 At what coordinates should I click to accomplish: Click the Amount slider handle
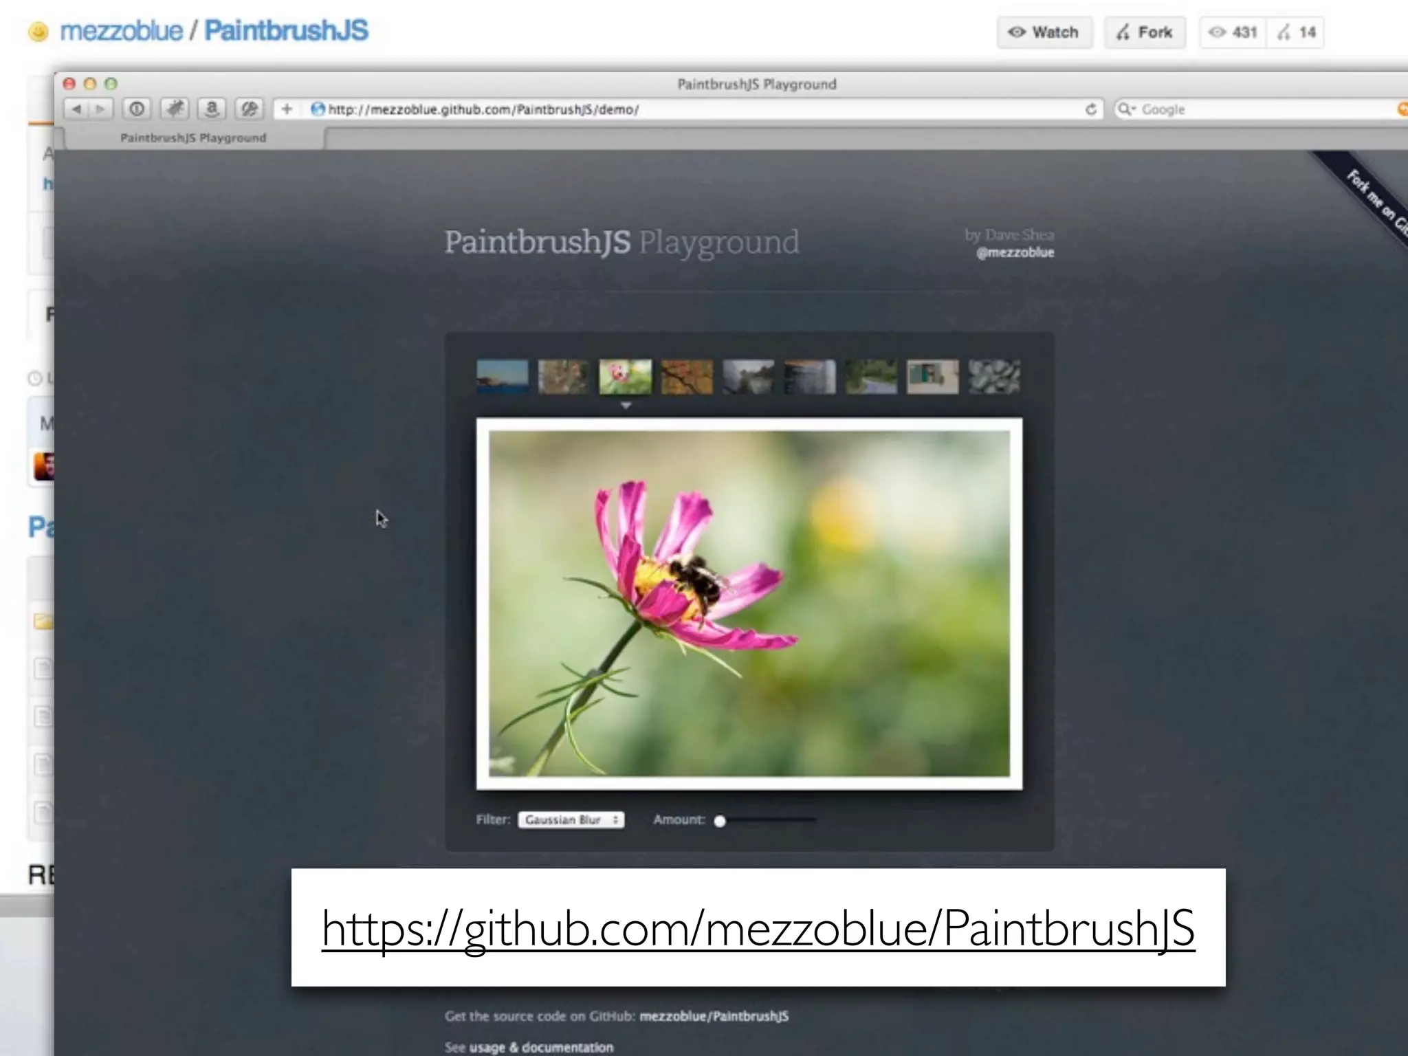click(720, 821)
